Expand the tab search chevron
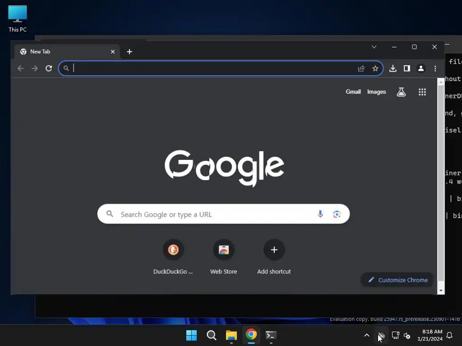The width and height of the screenshot is (462, 346). coord(374,47)
